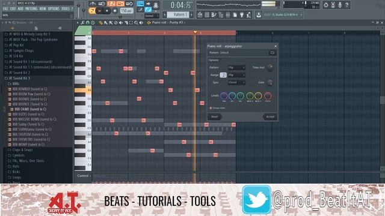Click the 150 tempo field
Viewport: 385px width, 216px height.
(127, 11)
